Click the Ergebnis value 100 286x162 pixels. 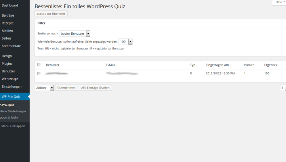pyautogui.click(x=267, y=73)
